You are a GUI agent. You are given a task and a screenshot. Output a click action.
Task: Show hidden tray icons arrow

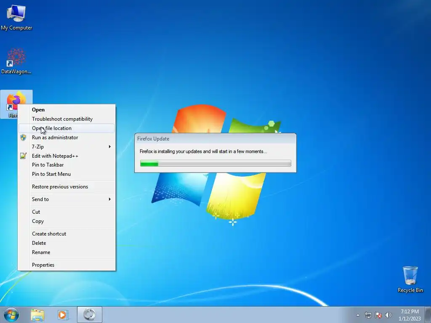[x=358, y=315]
